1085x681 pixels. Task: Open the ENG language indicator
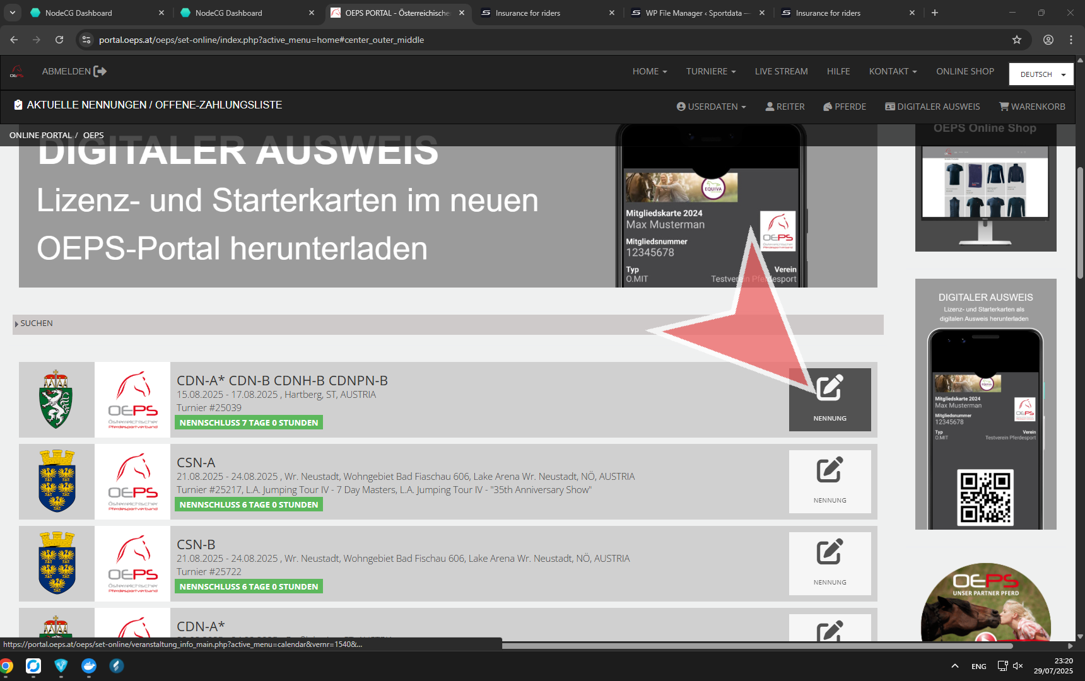coord(979,666)
